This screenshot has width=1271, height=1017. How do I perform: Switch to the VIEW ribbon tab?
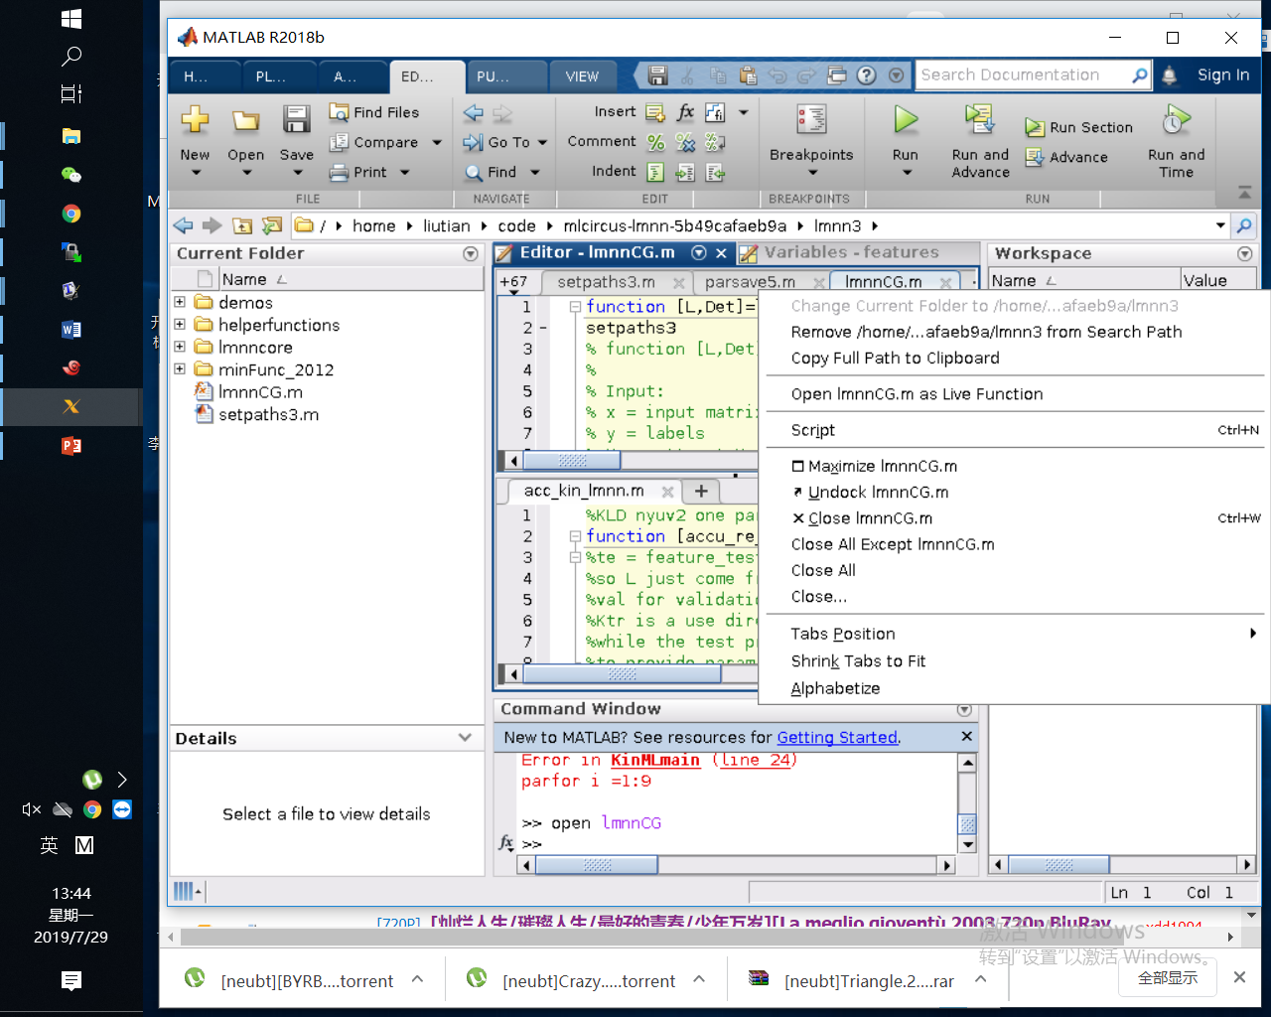[x=582, y=76]
